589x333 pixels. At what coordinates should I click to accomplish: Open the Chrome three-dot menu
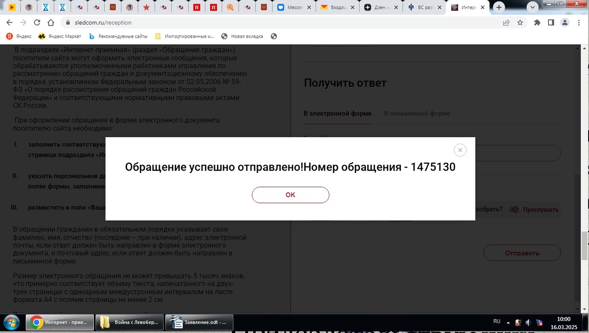point(579,23)
